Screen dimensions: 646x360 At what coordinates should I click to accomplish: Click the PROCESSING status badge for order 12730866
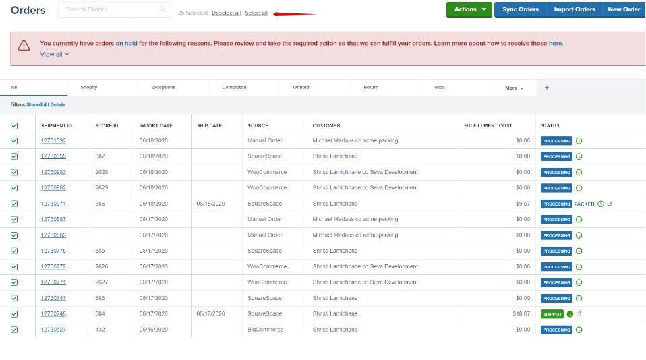pos(556,235)
